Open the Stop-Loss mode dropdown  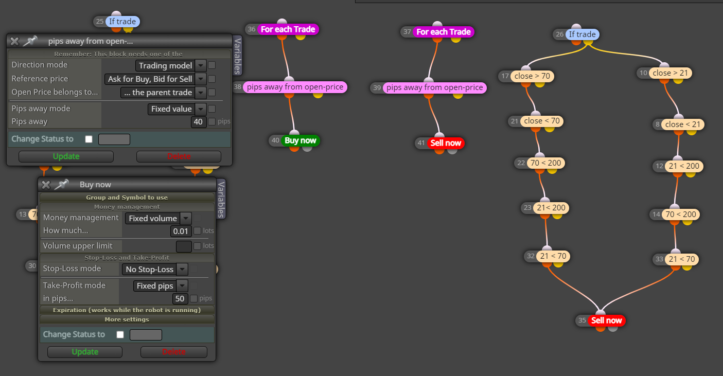tap(155, 270)
